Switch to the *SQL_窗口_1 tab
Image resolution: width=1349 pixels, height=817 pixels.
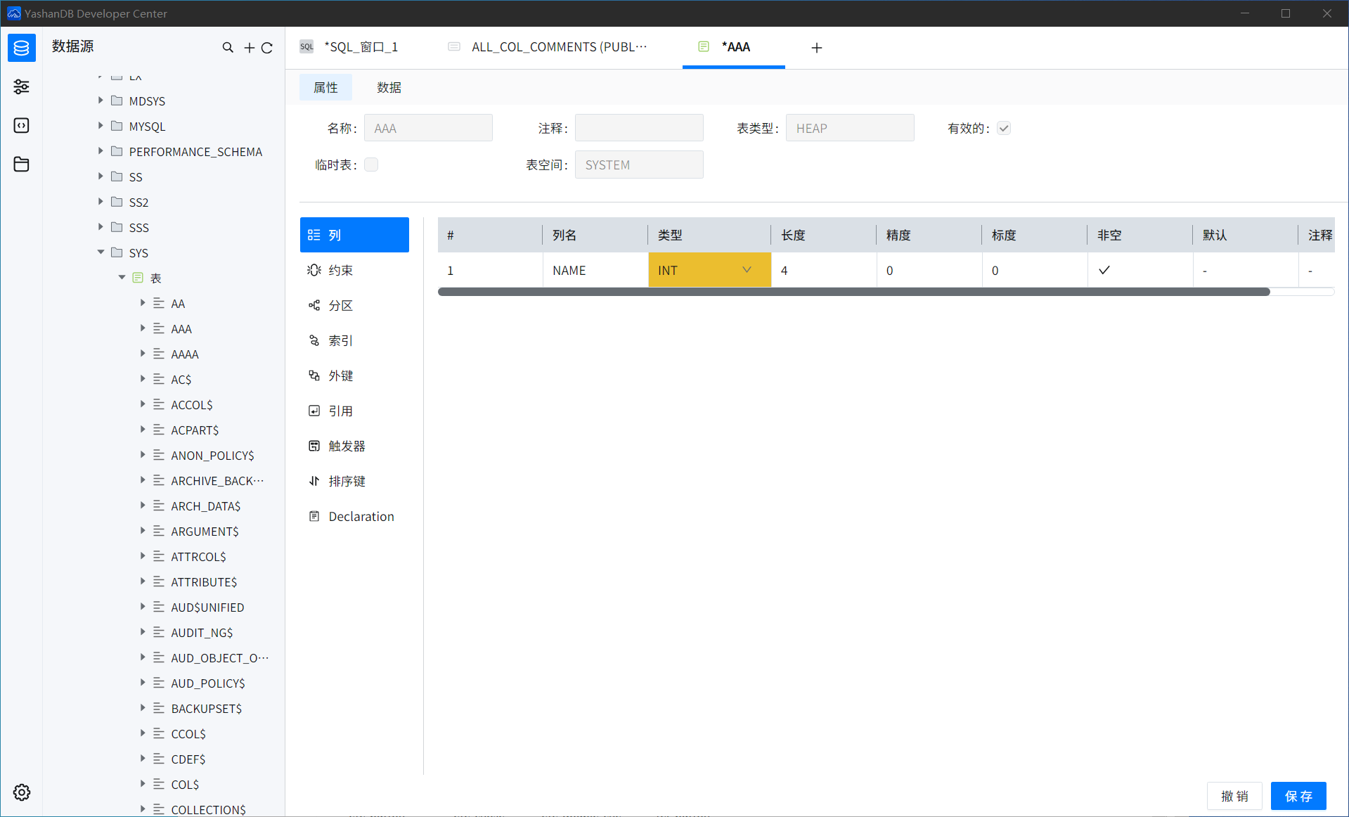361,47
